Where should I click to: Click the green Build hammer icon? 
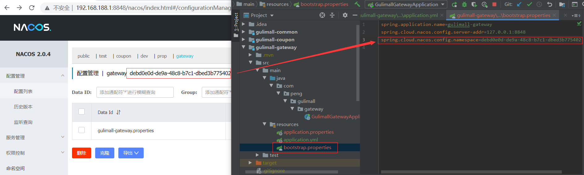point(357,4)
